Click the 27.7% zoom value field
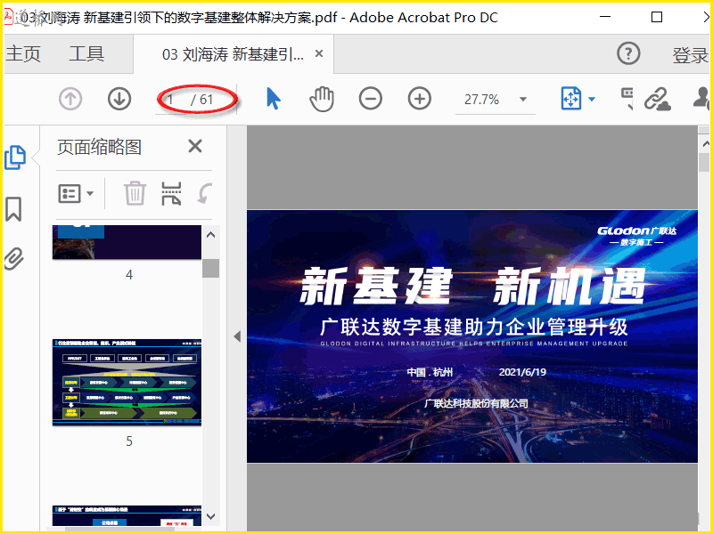The width and height of the screenshot is (713, 534). click(x=481, y=100)
